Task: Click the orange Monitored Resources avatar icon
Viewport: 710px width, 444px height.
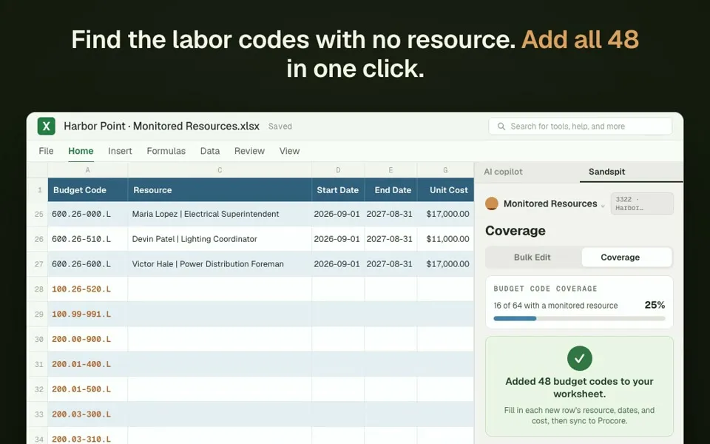Action: click(492, 204)
